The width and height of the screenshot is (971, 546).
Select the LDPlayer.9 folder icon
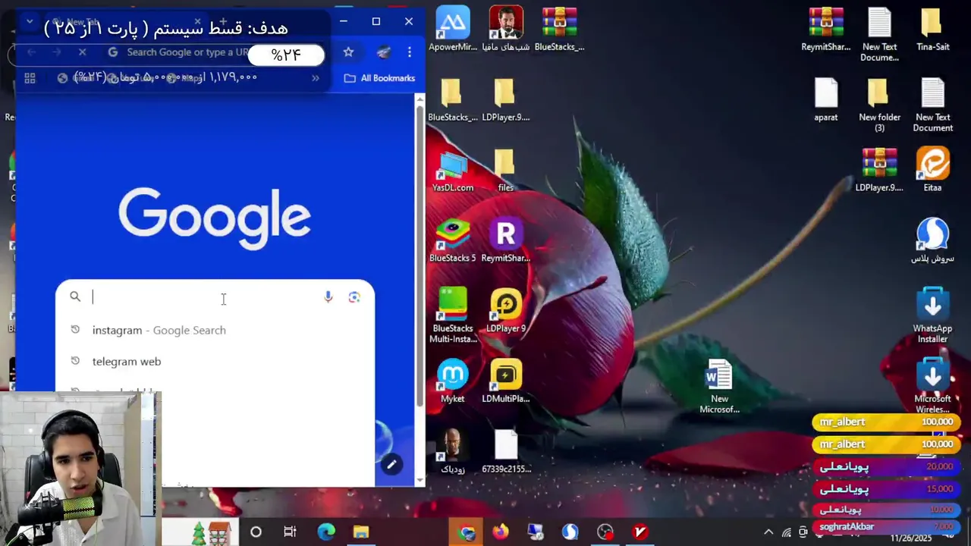click(506, 99)
